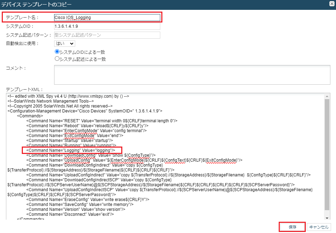
Task: Click the XML Spy comment line
Action: [x=68, y=96]
